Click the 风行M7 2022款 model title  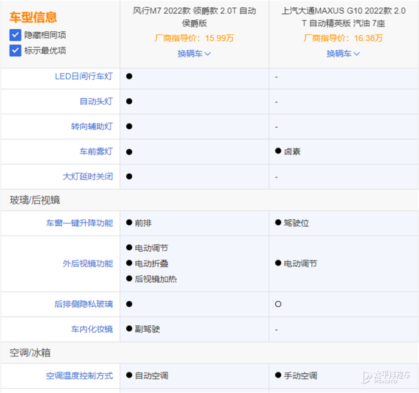coord(195,17)
